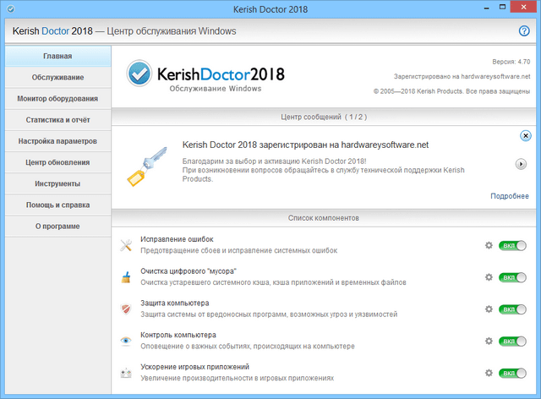Switch off Ускорение игровых приложений

[x=512, y=373]
